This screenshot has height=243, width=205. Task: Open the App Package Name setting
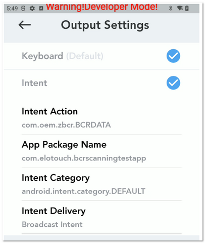101,151
